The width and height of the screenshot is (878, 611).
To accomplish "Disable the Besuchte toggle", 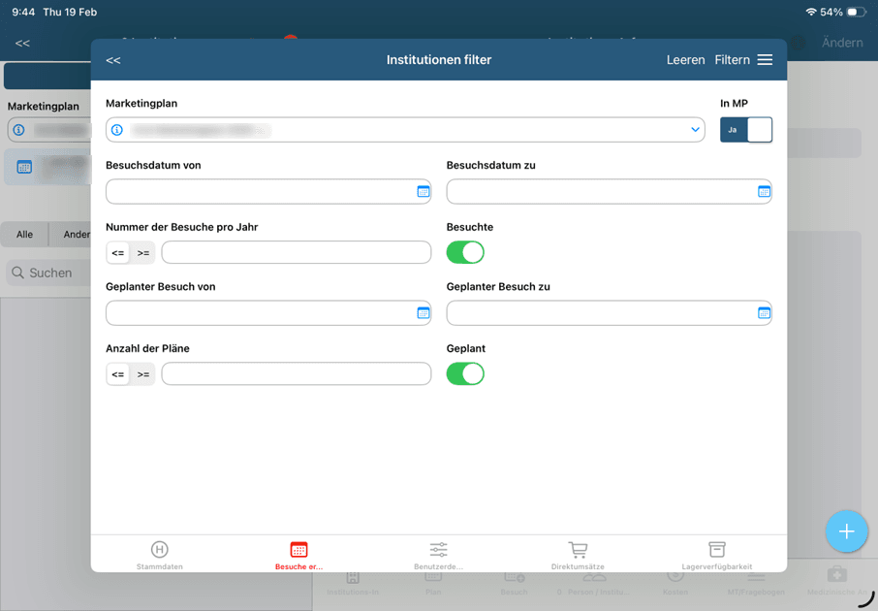I will [465, 252].
